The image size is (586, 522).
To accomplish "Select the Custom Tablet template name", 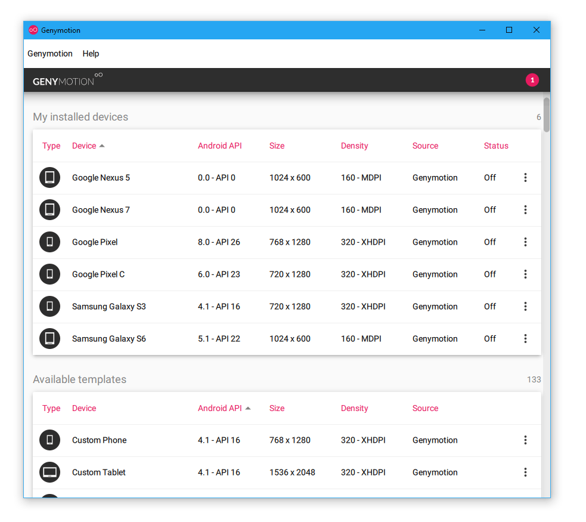I will pyautogui.click(x=99, y=472).
